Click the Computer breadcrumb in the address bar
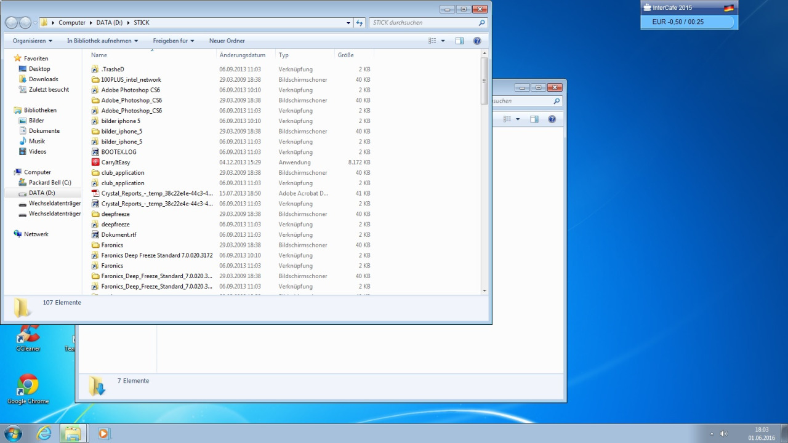The image size is (788, 443). [x=72, y=23]
